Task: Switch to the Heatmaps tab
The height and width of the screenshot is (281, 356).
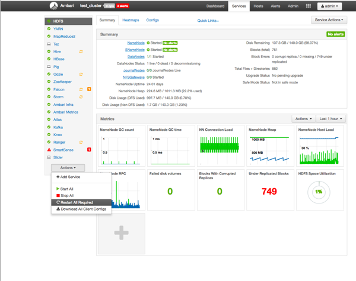Action: point(131,20)
